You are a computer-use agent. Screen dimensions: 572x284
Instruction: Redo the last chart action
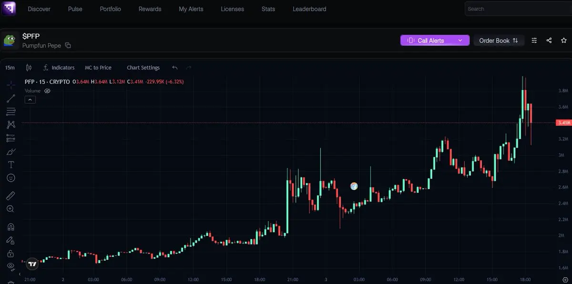(x=188, y=68)
